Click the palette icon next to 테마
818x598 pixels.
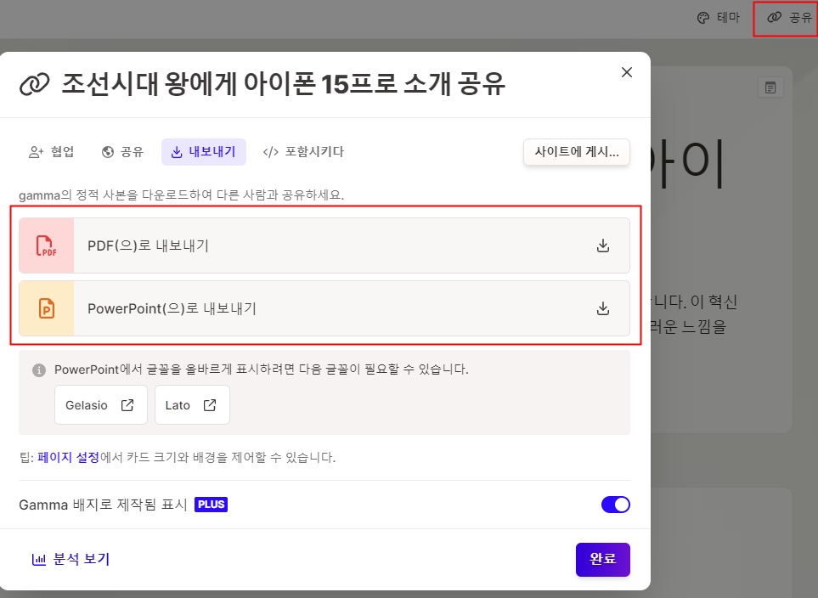coord(703,18)
